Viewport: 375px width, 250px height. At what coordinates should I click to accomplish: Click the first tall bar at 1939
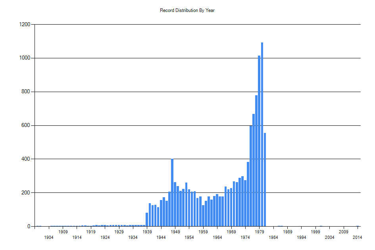tap(147, 219)
